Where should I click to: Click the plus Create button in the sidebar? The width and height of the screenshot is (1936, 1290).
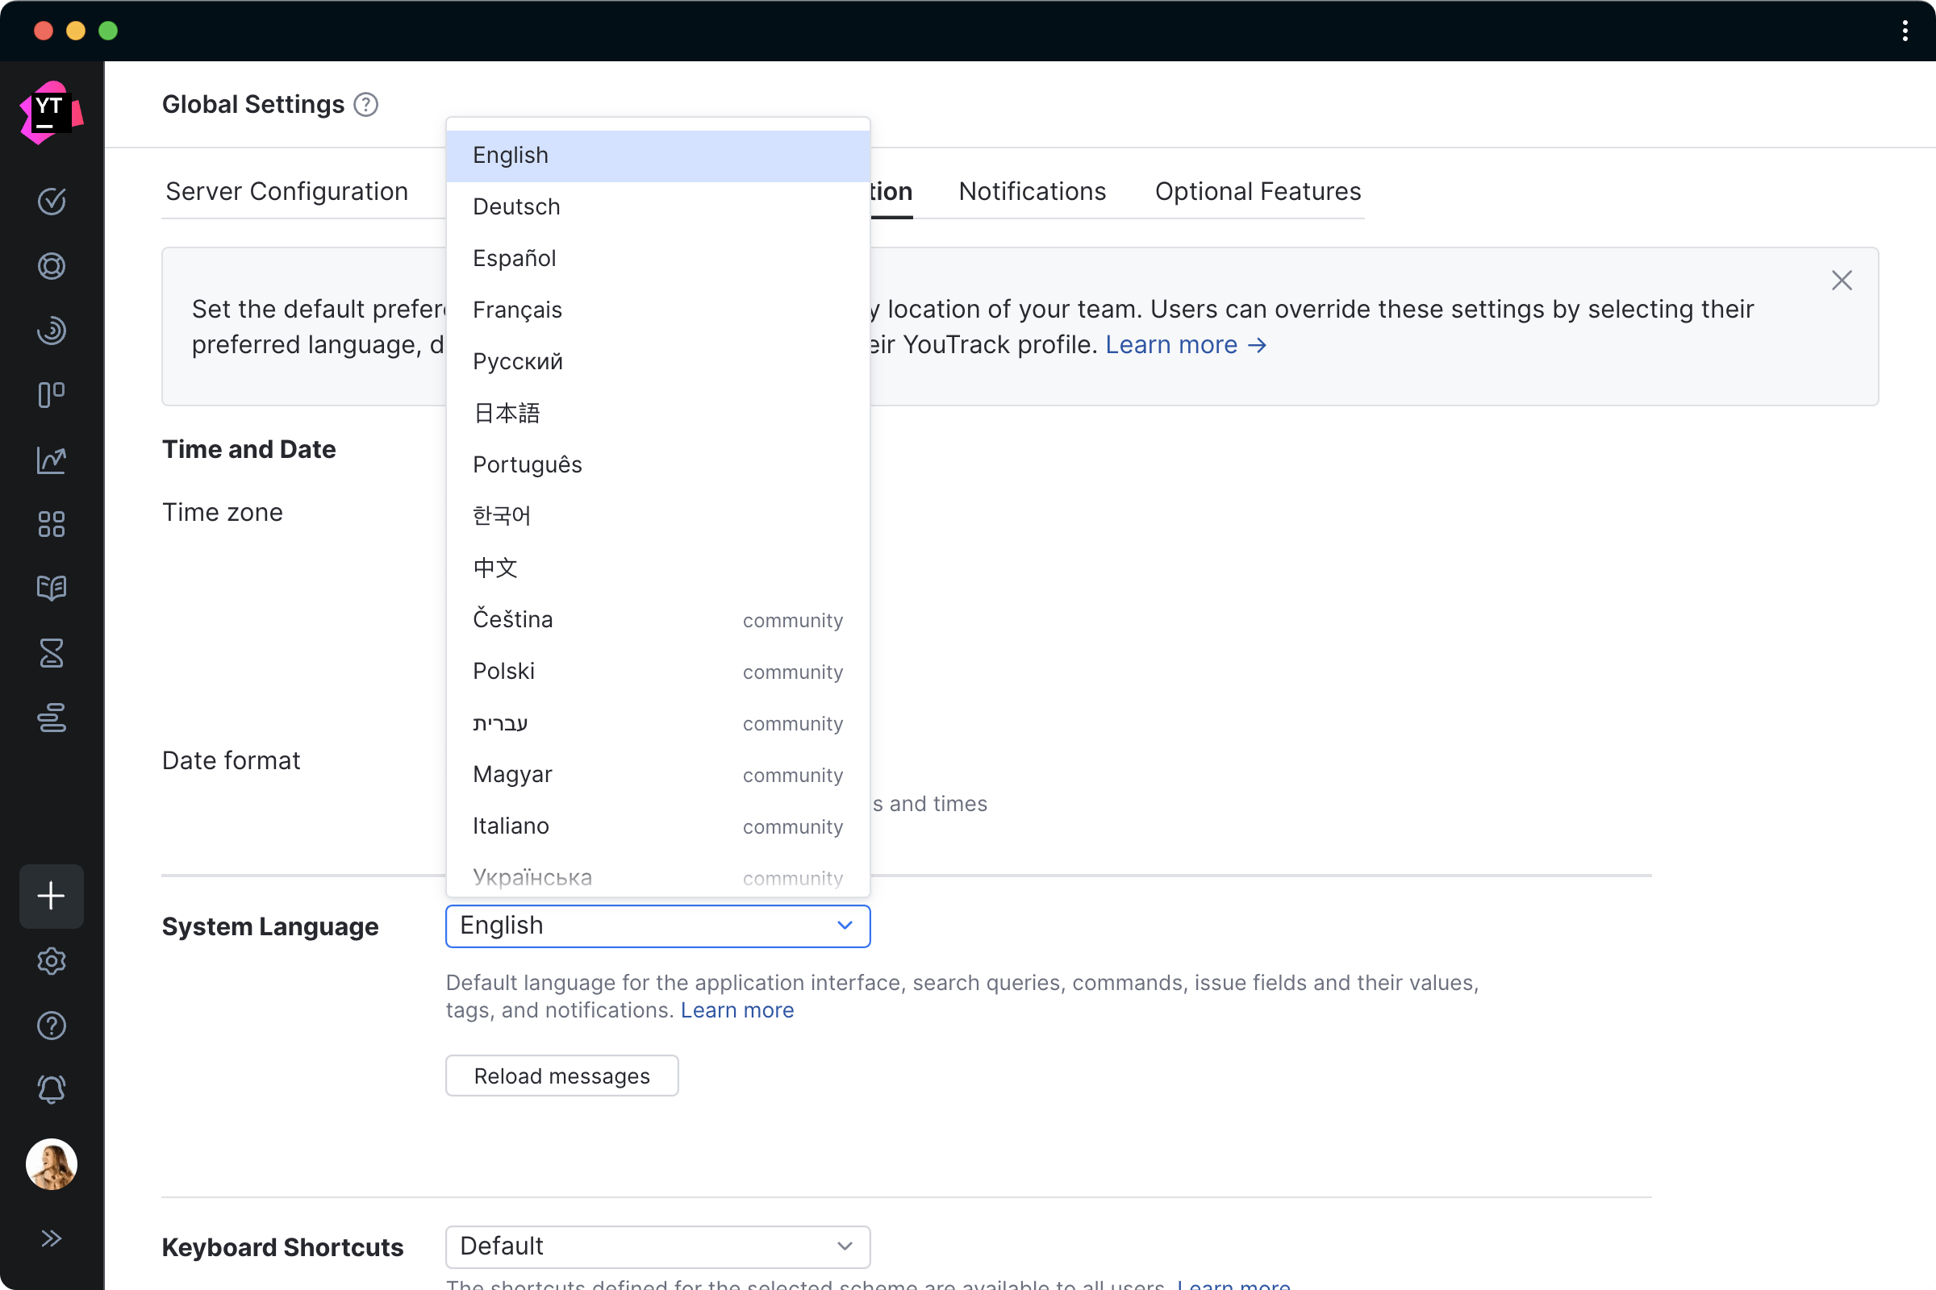(51, 896)
